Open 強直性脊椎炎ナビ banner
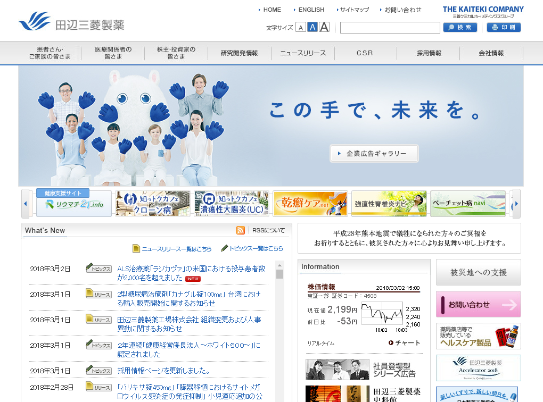 point(389,204)
